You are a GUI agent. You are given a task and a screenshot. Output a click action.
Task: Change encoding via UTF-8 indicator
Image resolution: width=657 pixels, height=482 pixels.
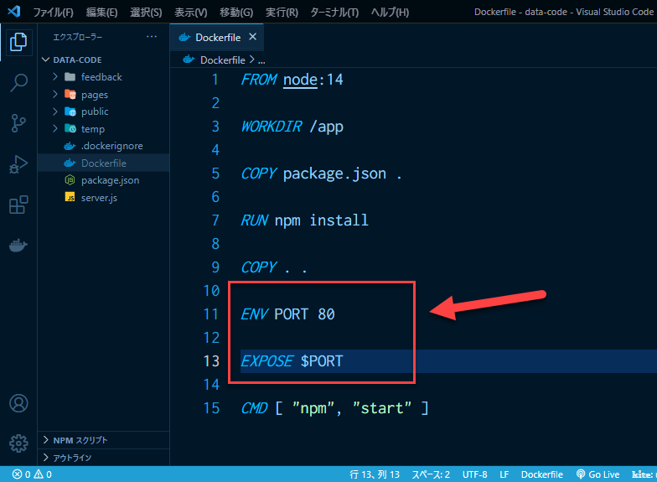(x=474, y=474)
